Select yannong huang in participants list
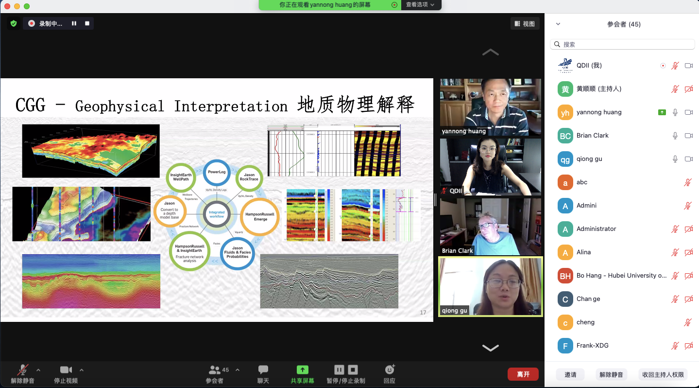The image size is (699, 388). click(x=622, y=112)
